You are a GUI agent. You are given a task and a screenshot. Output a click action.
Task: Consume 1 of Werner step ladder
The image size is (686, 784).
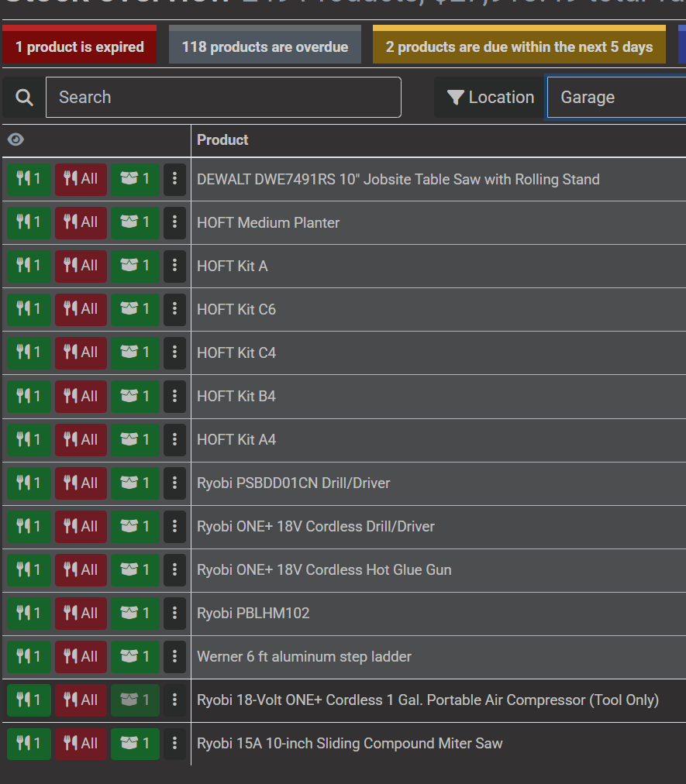point(29,656)
